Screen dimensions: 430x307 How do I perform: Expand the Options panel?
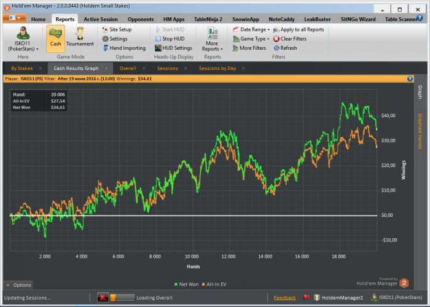[18, 285]
